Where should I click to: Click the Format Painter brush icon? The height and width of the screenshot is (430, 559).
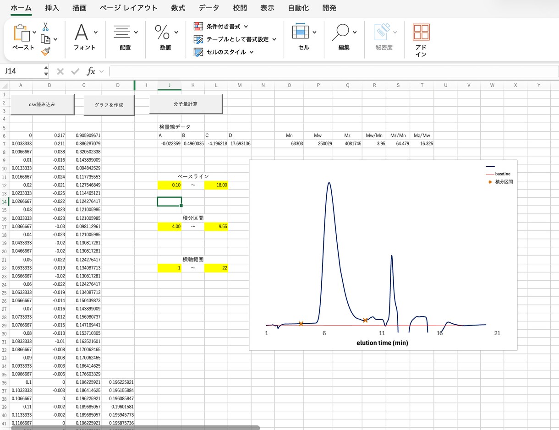coord(45,52)
